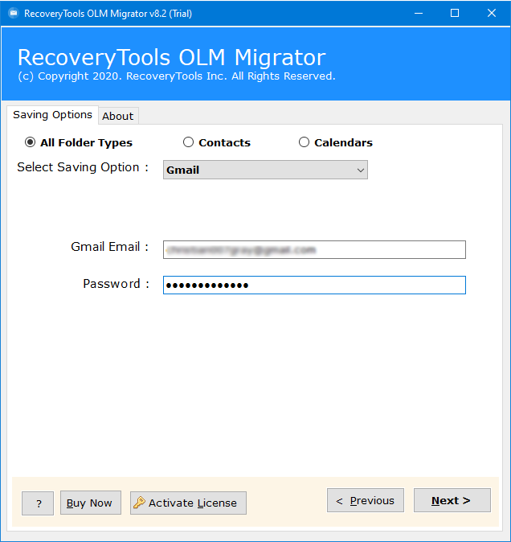Click the question mark help button

[x=38, y=503]
